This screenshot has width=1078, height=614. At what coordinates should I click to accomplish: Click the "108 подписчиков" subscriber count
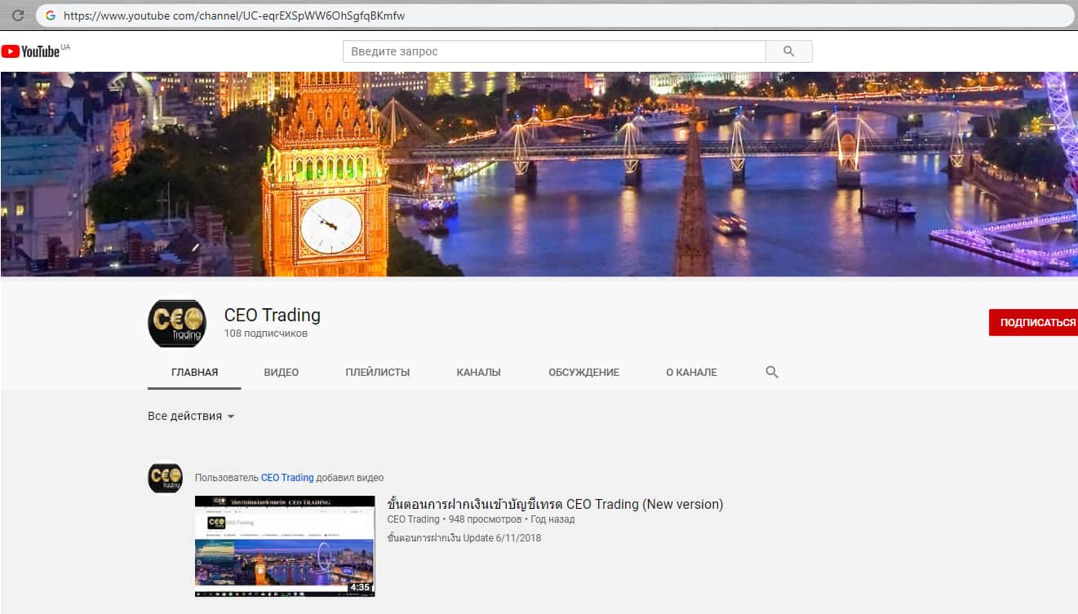(266, 334)
